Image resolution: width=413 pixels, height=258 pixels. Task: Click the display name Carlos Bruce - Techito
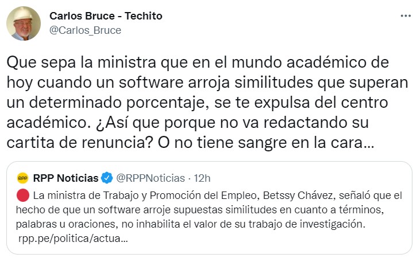[x=106, y=16]
